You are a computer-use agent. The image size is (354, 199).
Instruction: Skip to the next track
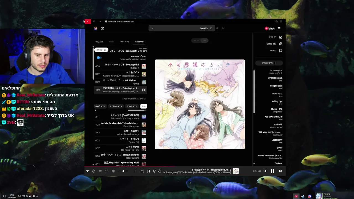[280, 171]
